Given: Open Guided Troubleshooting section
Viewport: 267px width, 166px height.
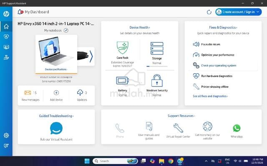Looking at the screenshot, I should click(x=56, y=116).
